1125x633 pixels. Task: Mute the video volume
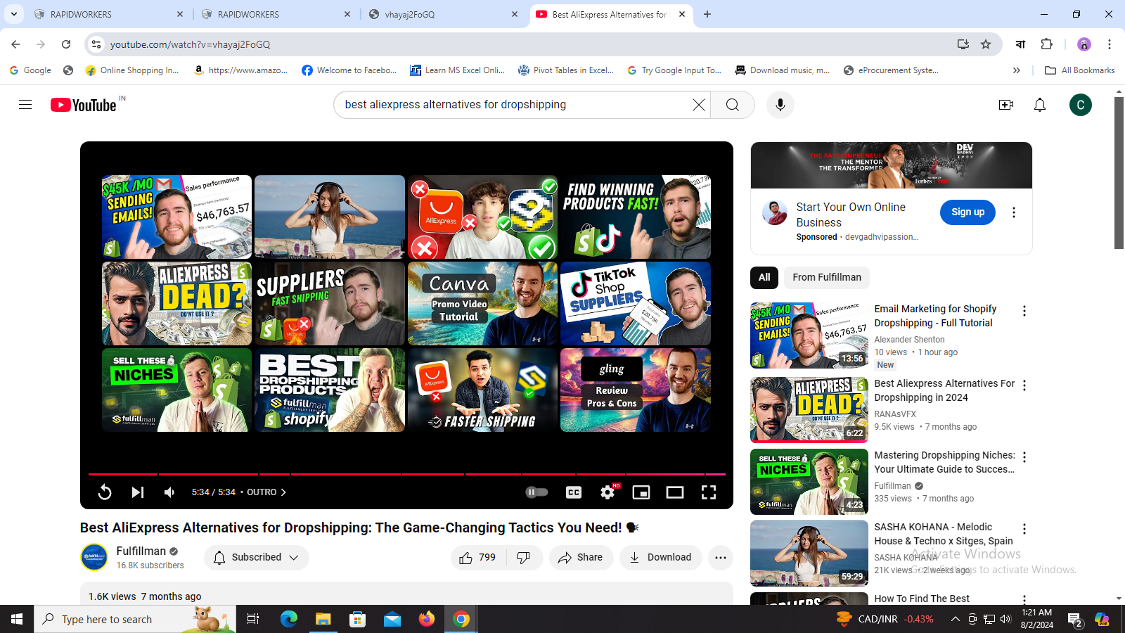tap(169, 492)
